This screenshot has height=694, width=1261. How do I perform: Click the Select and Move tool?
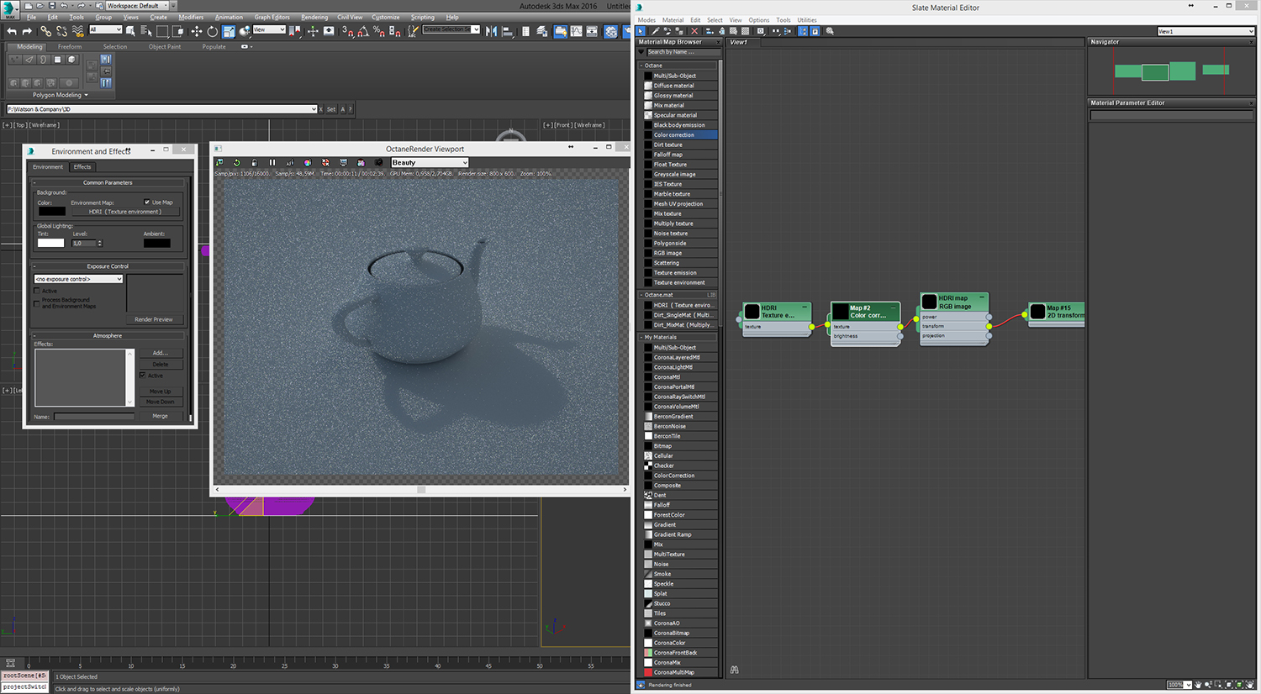196,31
